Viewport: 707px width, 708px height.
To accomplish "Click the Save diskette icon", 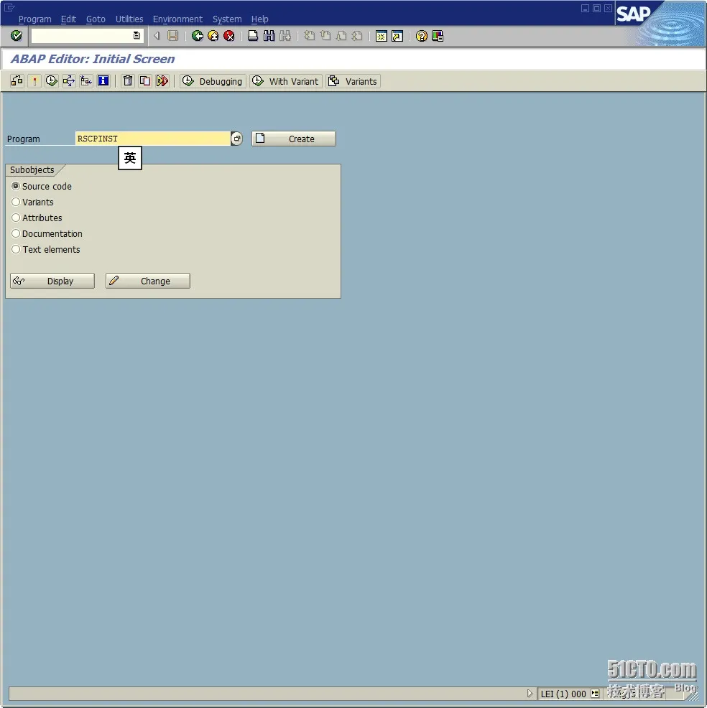I will coord(173,36).
